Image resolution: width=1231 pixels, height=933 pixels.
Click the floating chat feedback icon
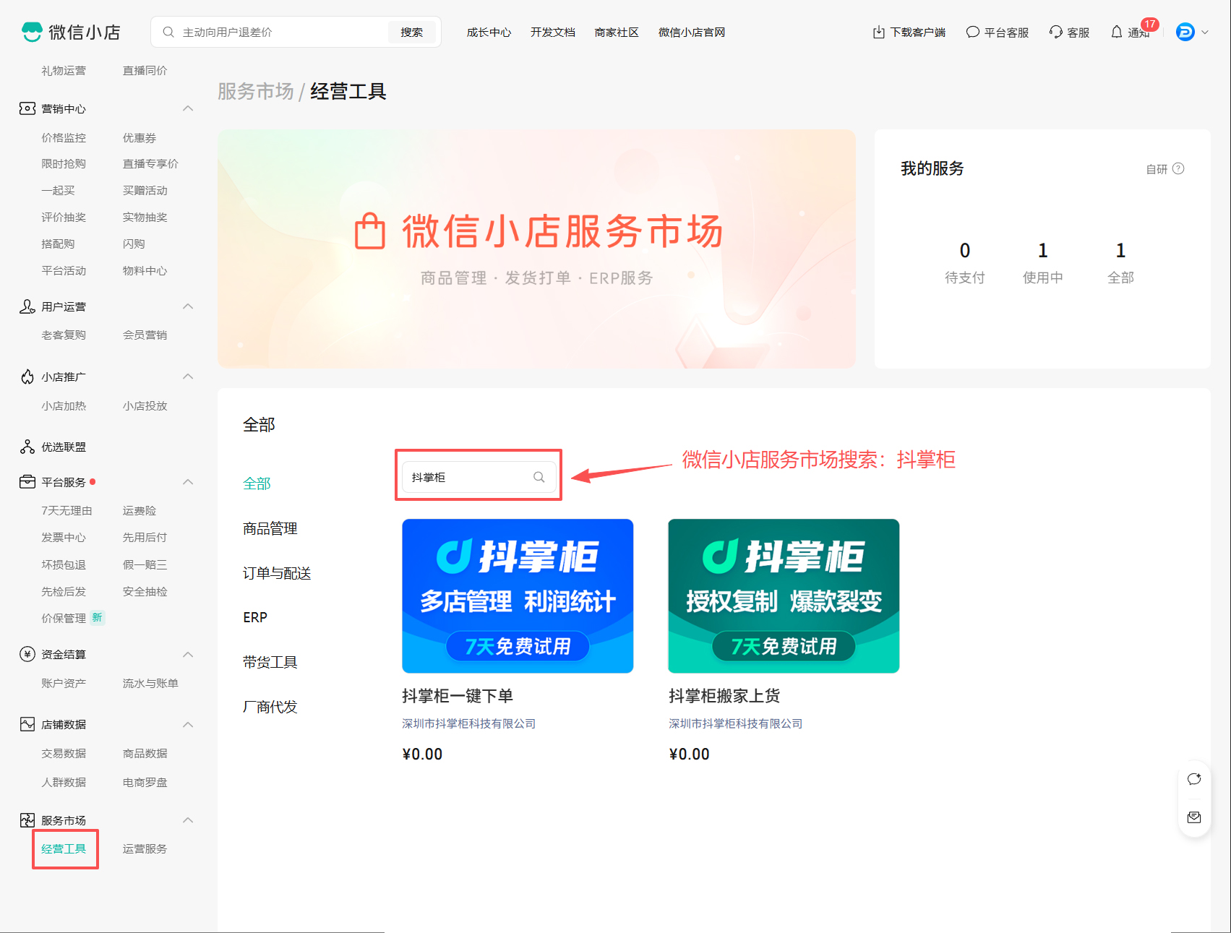1194,779
